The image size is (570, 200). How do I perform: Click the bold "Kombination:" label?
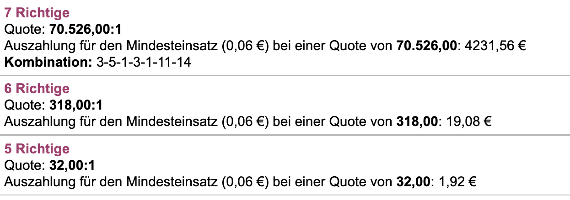(x=48, y=62)
